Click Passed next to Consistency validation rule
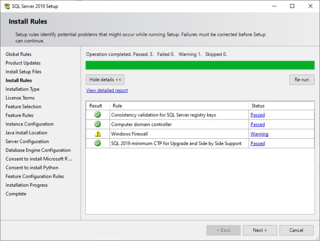The height and width of the screenshot is (241, 320). pos(258,115)
